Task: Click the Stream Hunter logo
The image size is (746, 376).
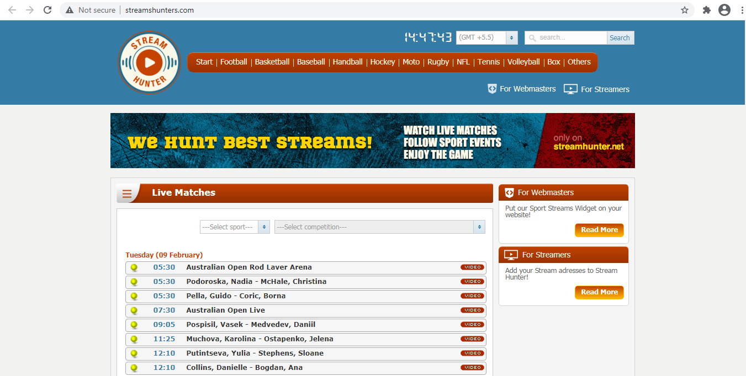Action: pyautogui.click(x=150, y=62)
